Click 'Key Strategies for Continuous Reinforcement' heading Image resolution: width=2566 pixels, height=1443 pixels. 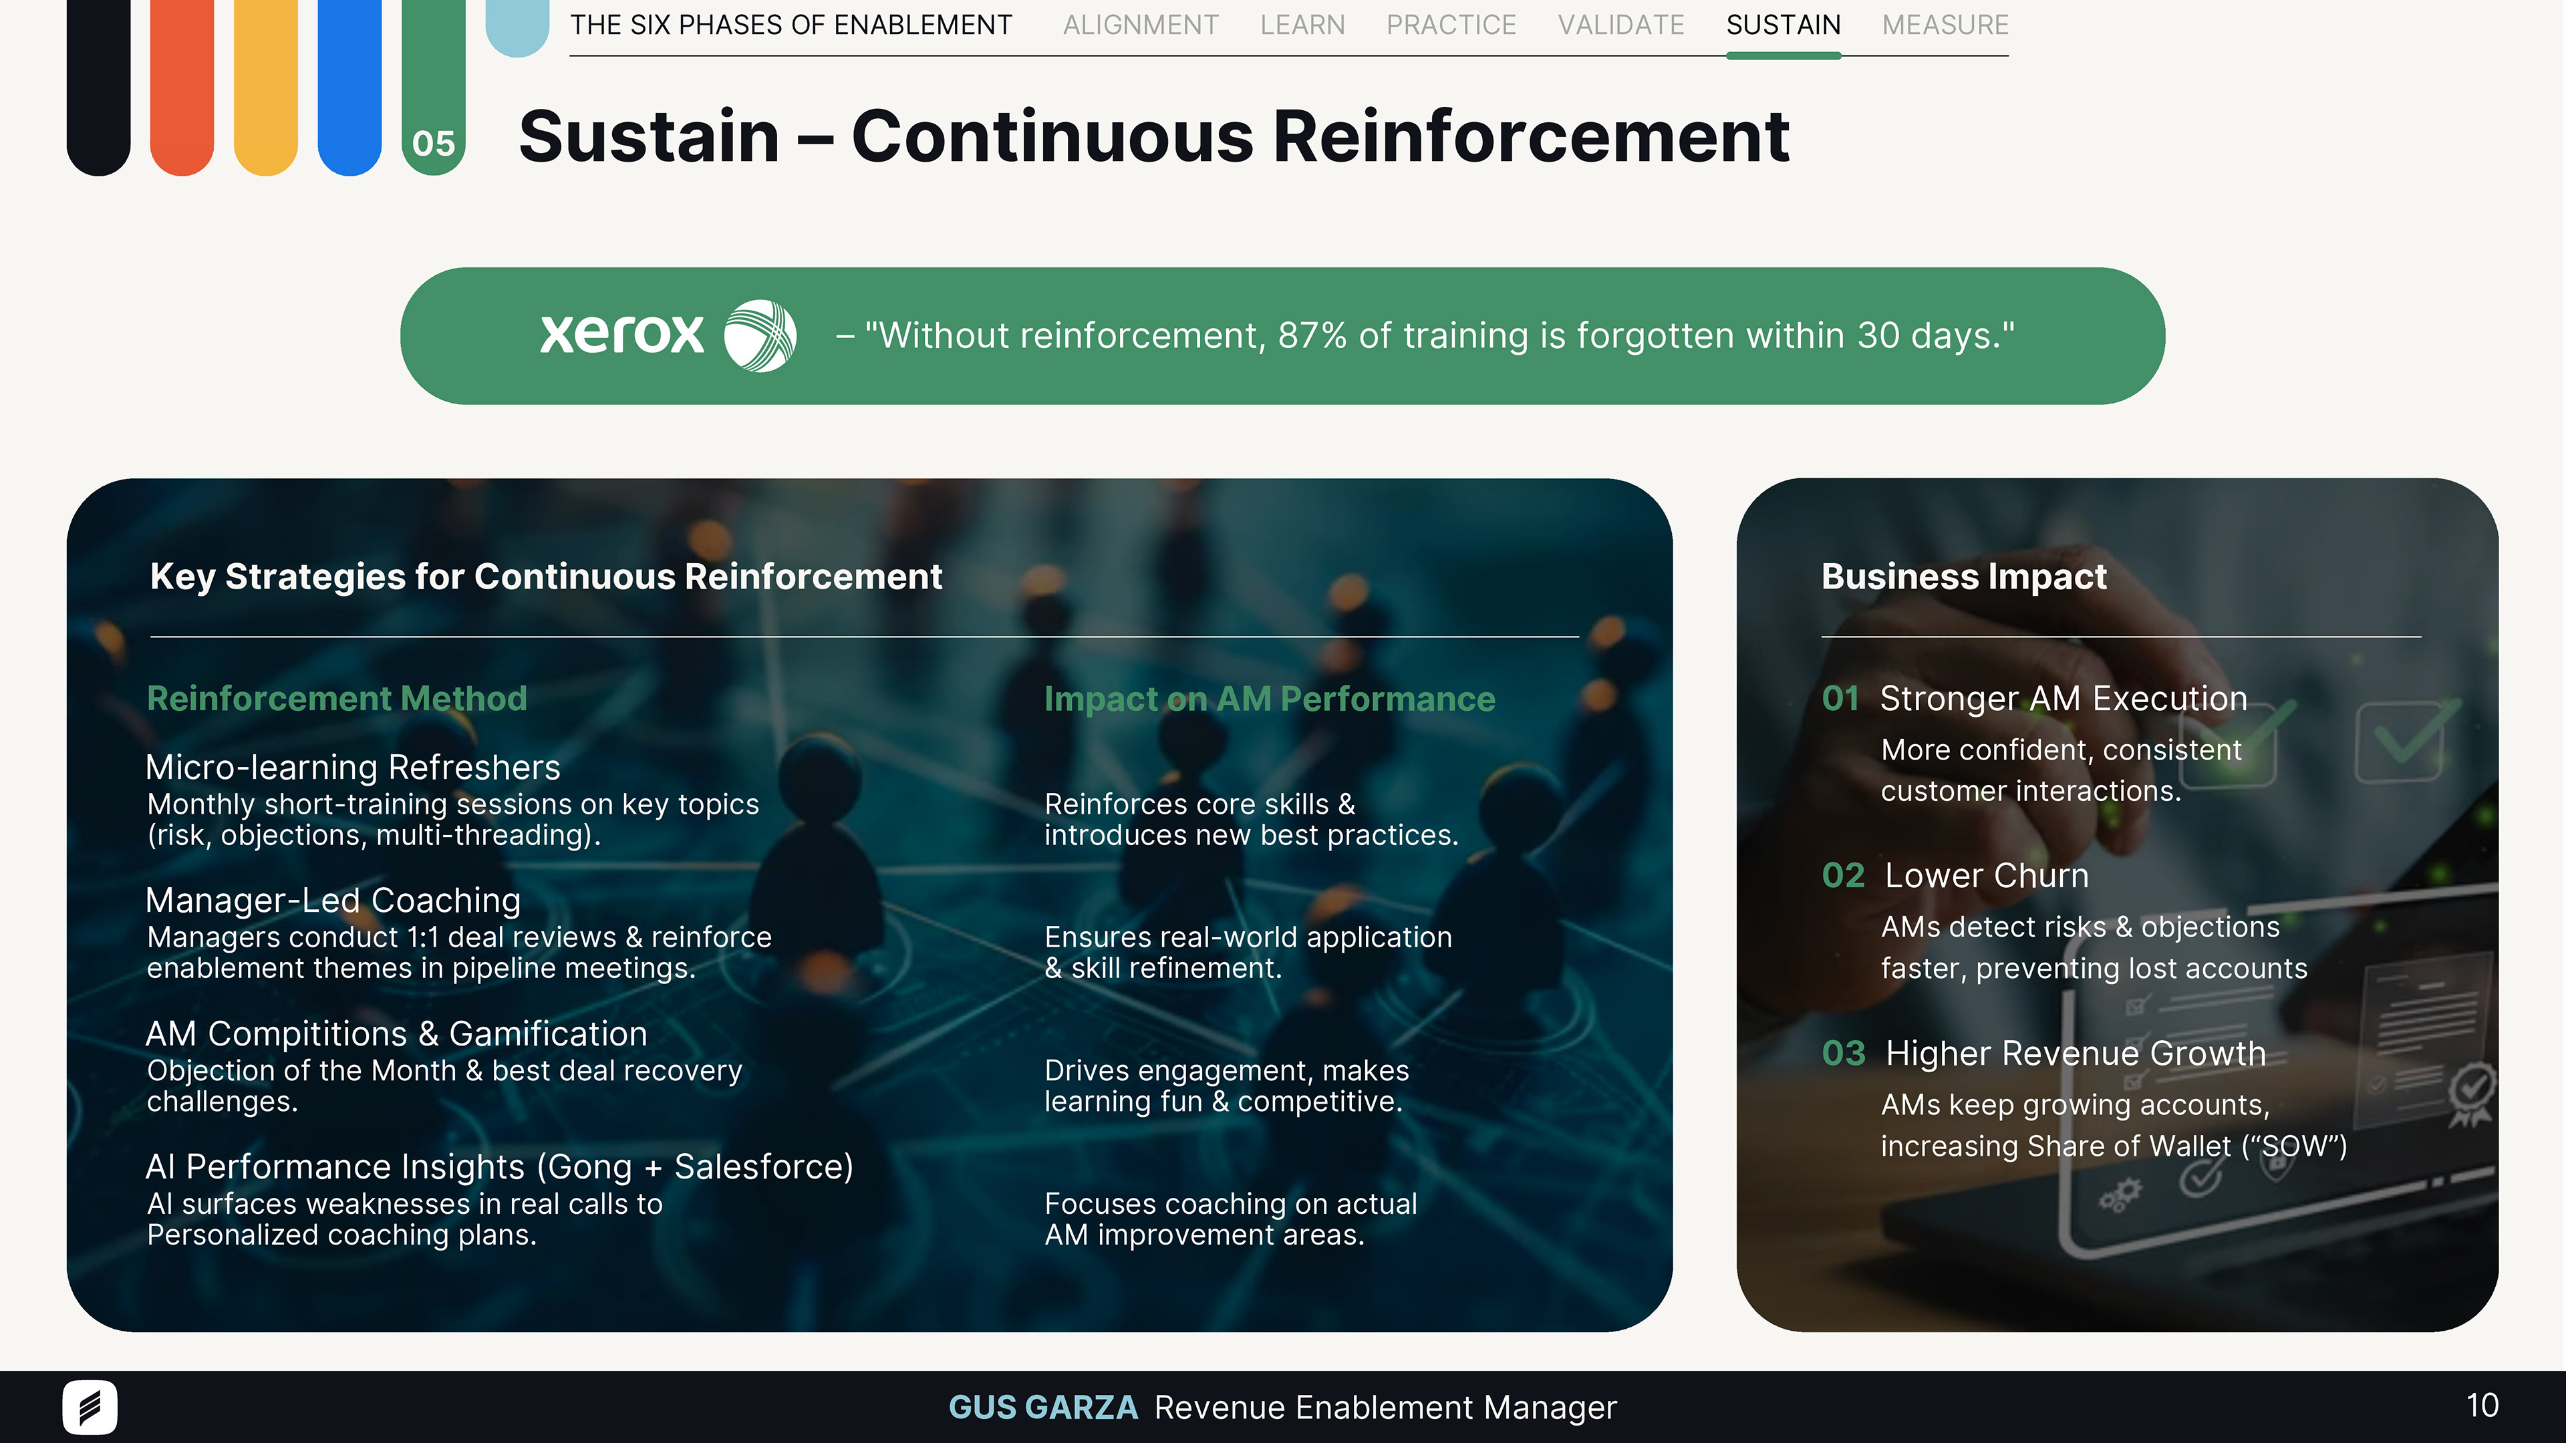click(x=546, y=577)
